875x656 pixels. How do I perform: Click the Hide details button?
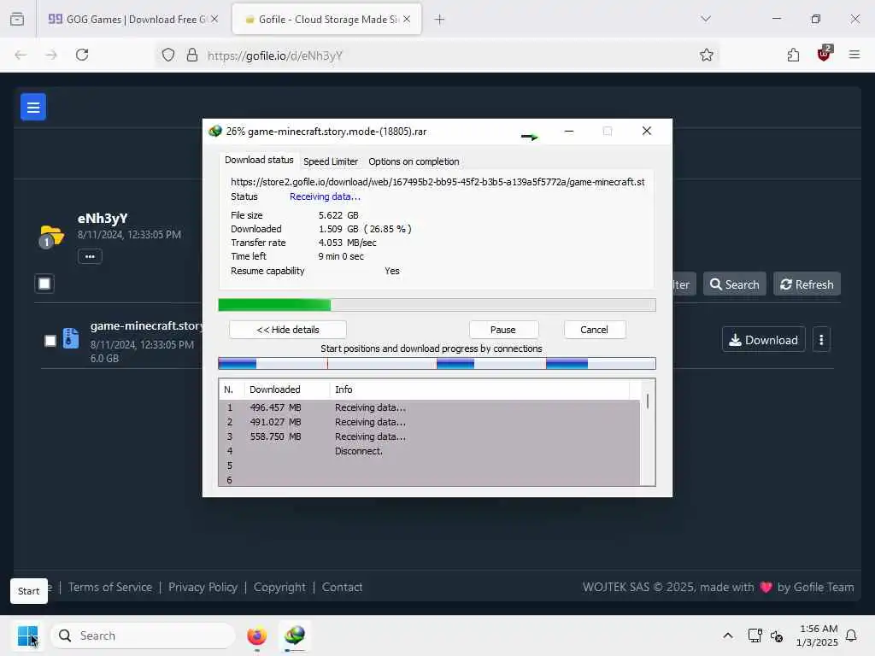287,330
